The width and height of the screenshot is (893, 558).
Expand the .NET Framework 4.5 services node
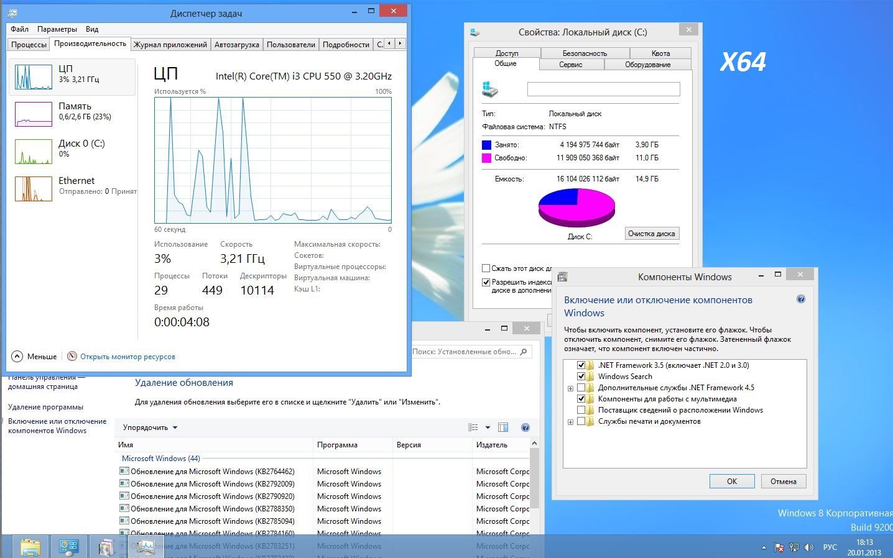tap(570, 388)
